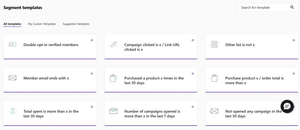
Task: Open Suggested Templates tab
Action: coord(76,24)
